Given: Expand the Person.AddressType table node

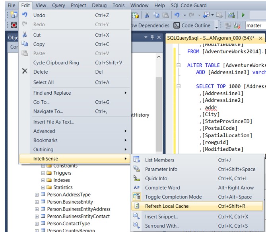Looking at the screenshot, I should click(x=37, y=195).
